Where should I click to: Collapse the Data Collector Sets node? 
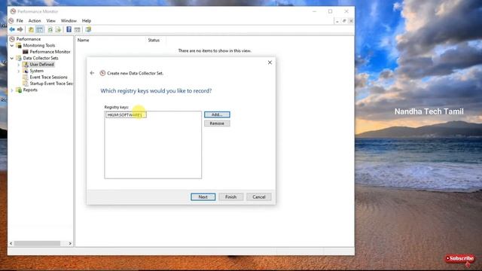[x=12, y=58]
